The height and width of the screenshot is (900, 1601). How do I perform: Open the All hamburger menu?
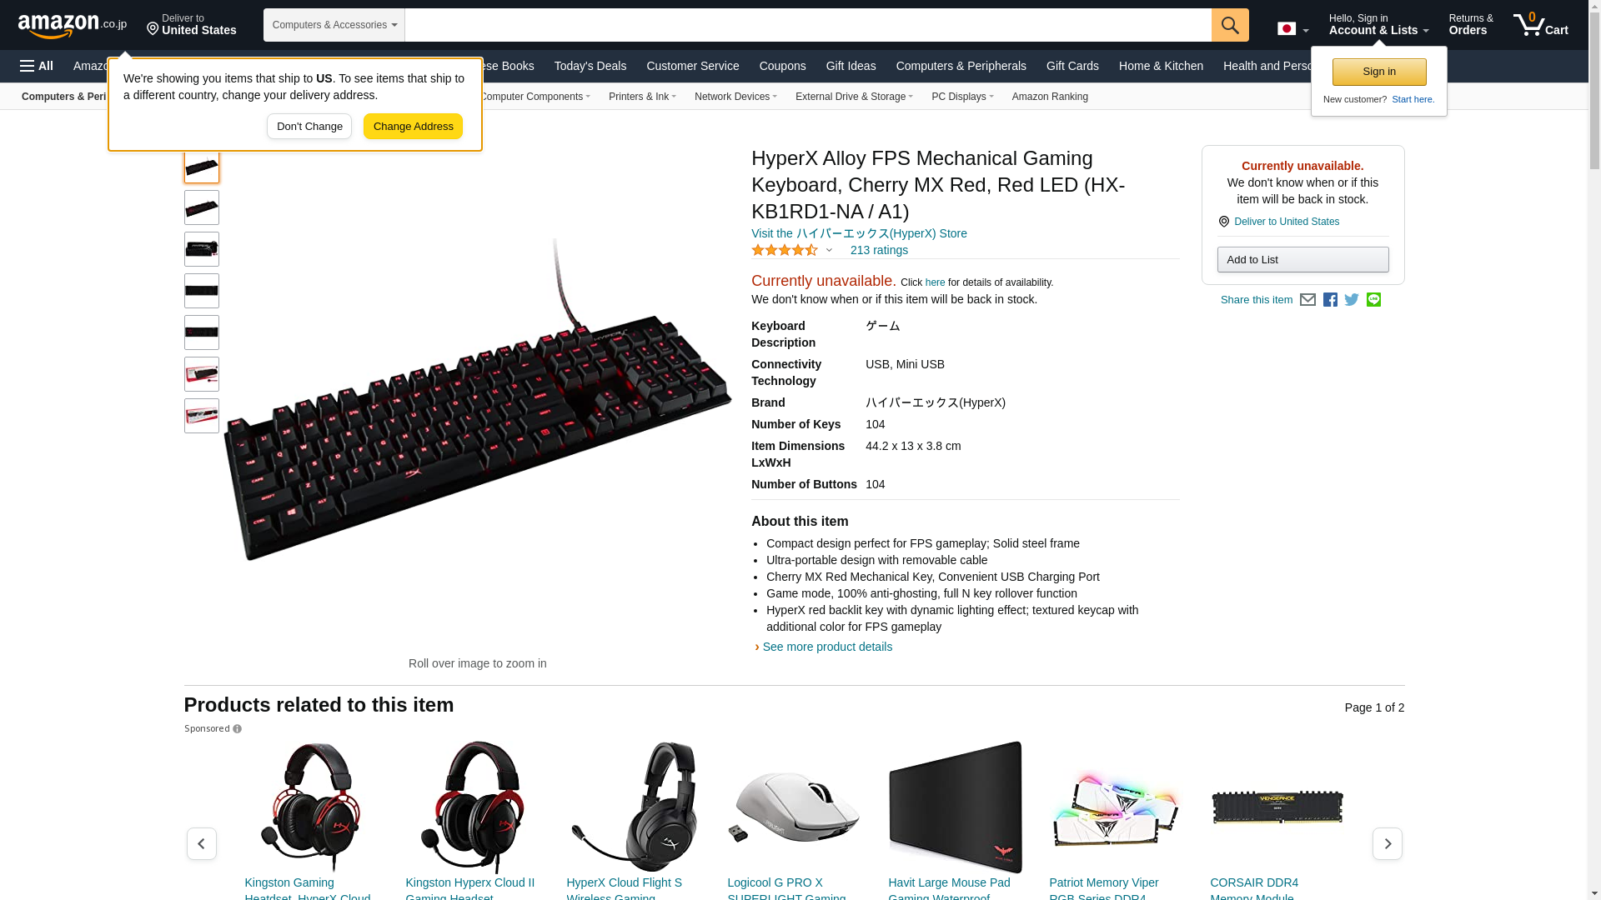(x=37, y=66)
